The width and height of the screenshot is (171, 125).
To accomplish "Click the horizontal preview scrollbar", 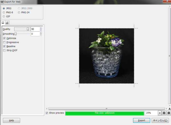I will pyautogui.click(x=107, y=109).
